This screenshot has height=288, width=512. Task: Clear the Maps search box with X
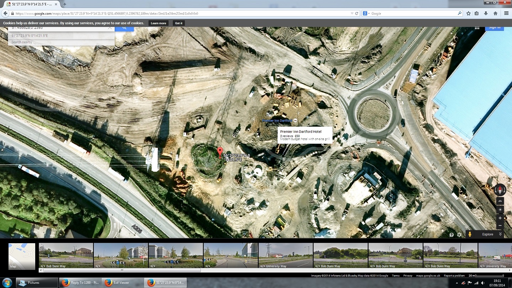pyautogui.click(x=110, y=28)
